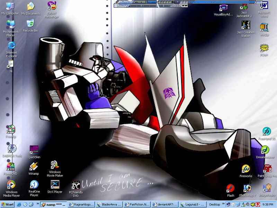Click the Start button

7,205
